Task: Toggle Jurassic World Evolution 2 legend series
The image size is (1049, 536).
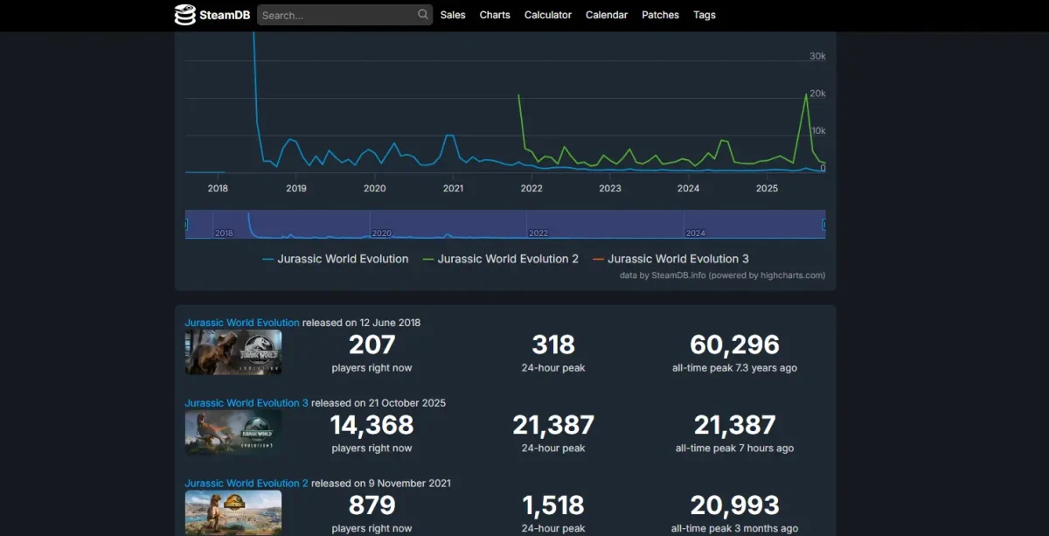Action: (507, 259)
